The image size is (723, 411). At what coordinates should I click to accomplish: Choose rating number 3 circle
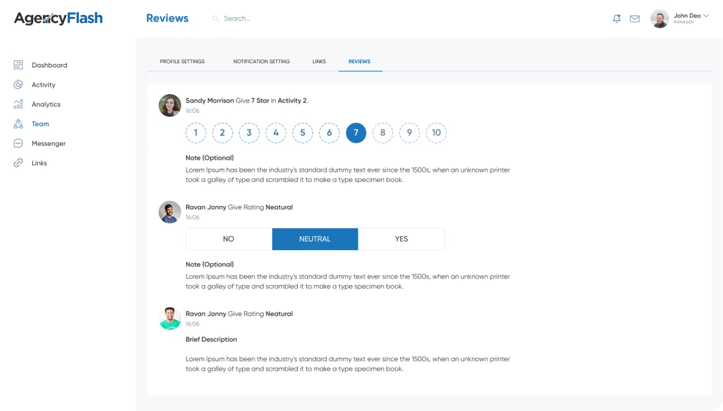(x=249, y=133)
